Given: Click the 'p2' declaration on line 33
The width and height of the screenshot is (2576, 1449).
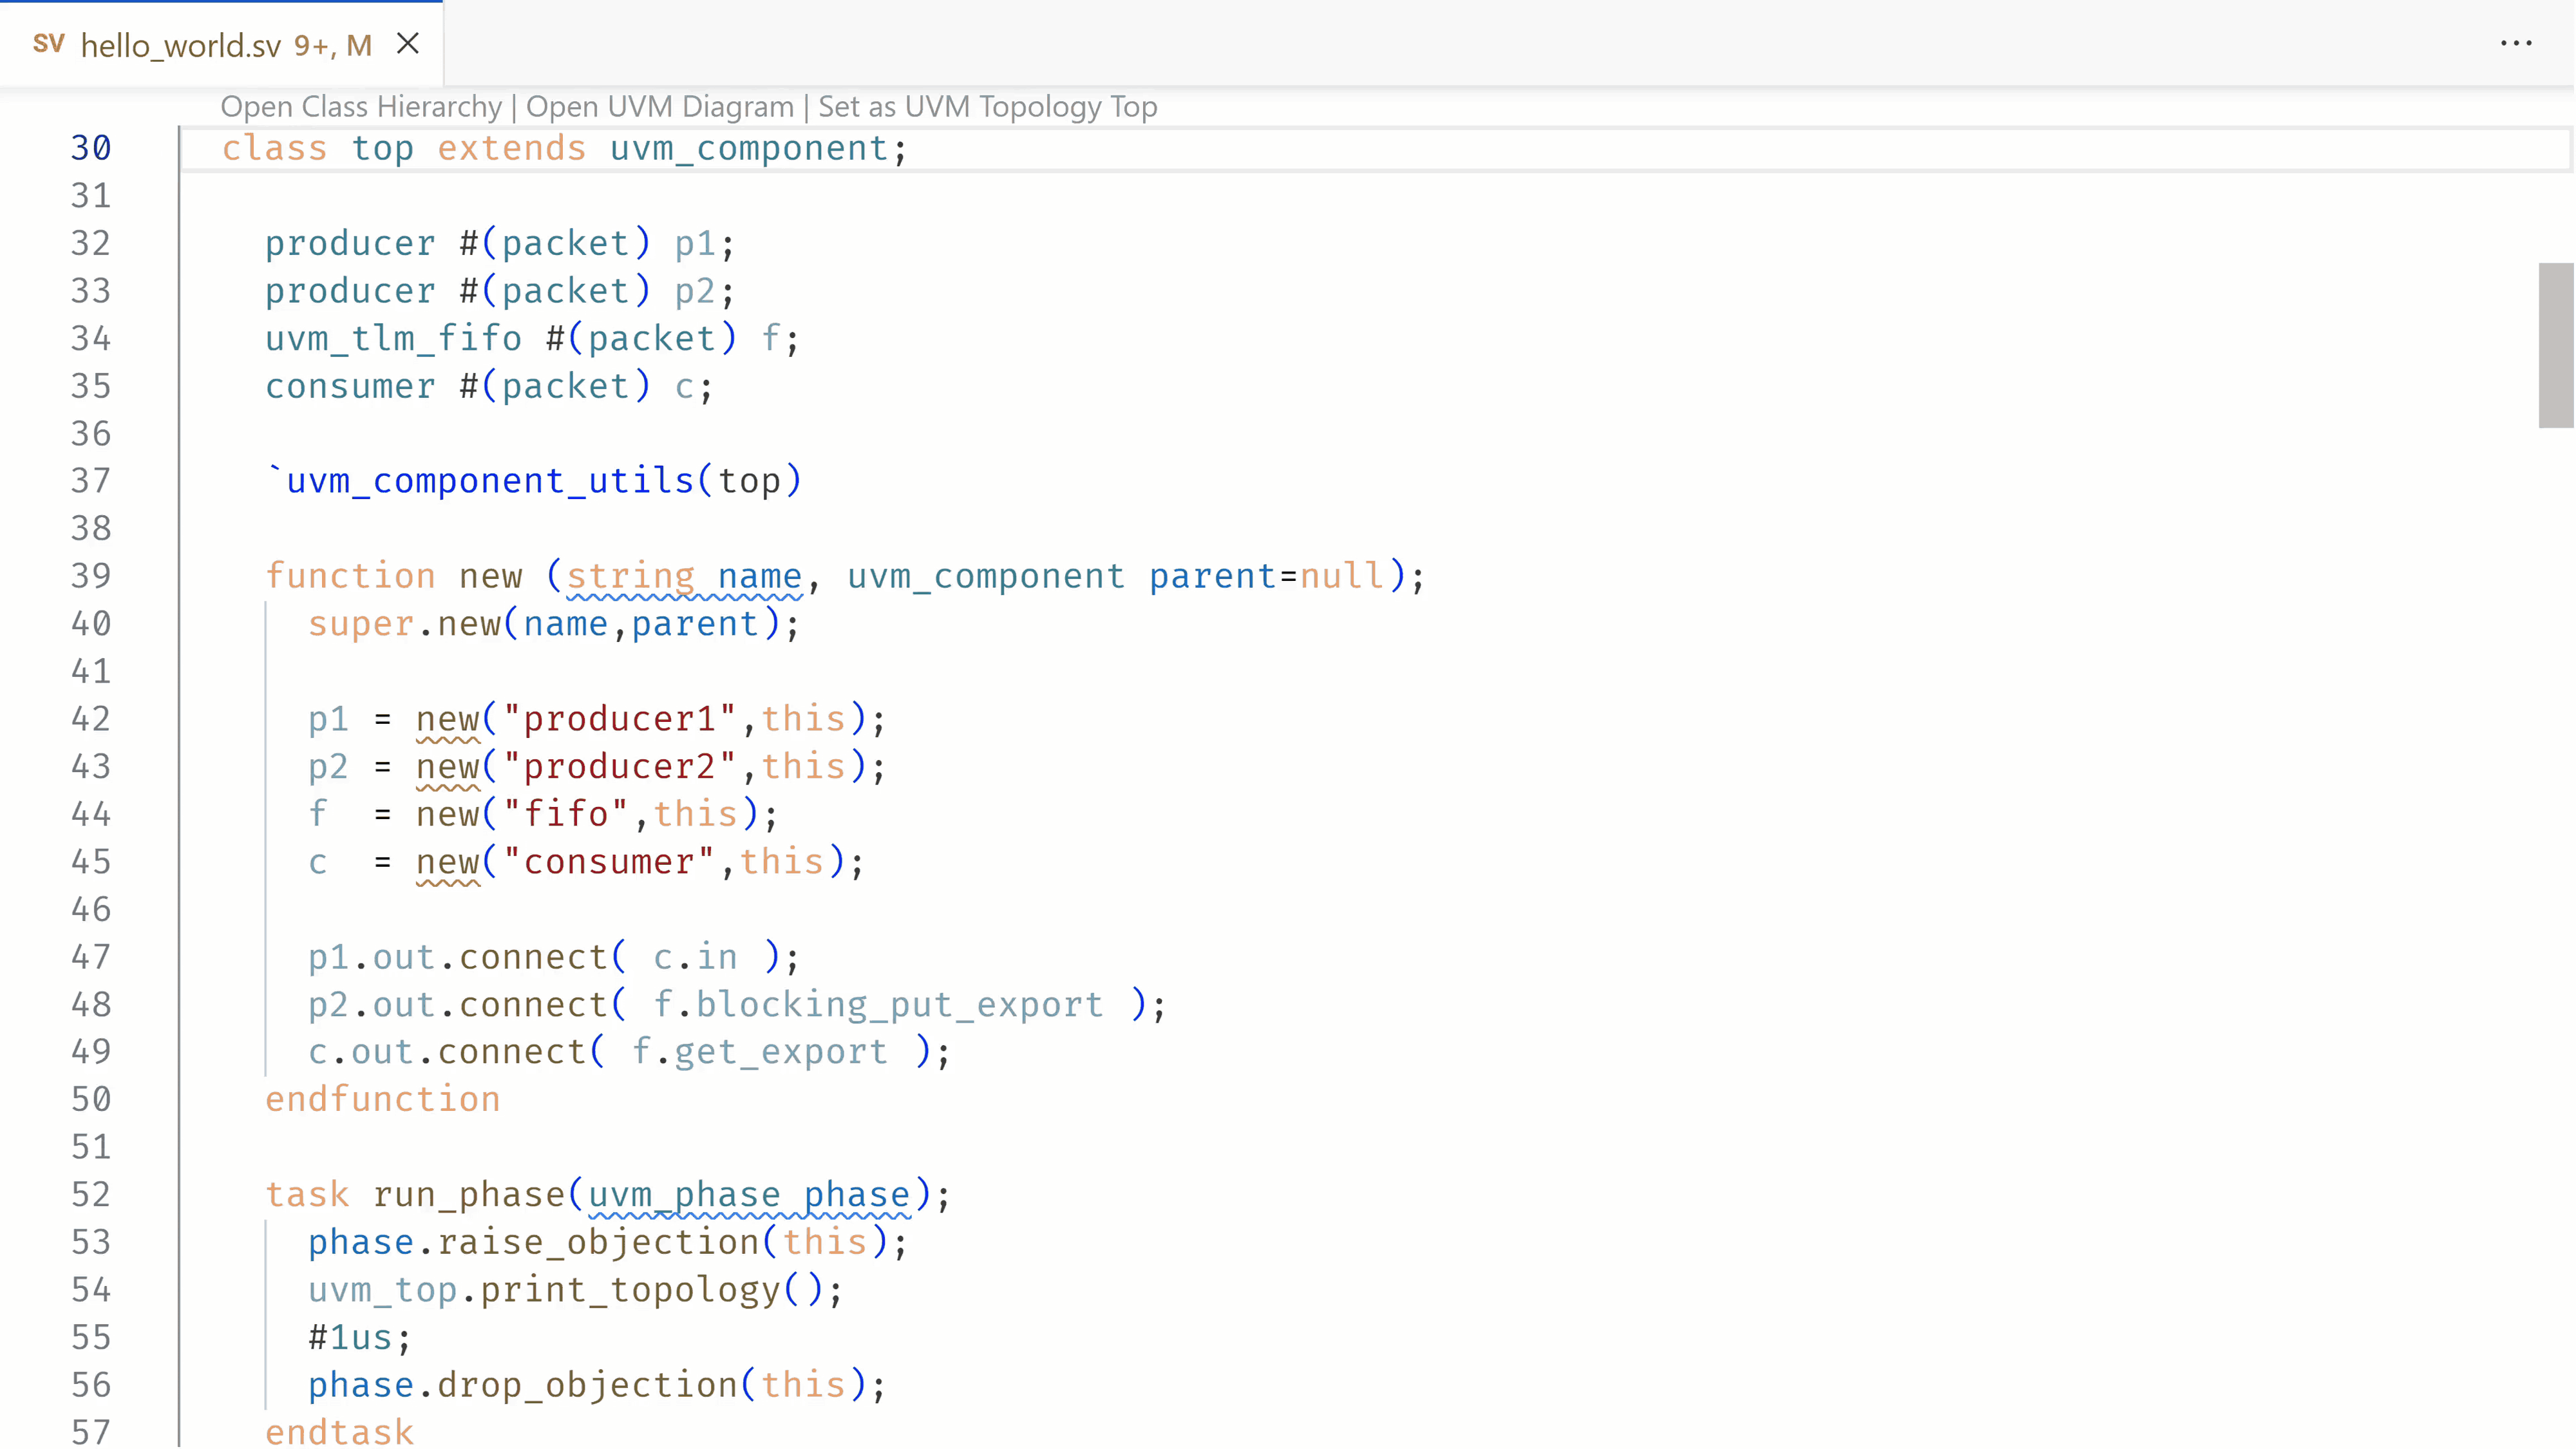Looking at the screenshot, I should tap(695, 291).
